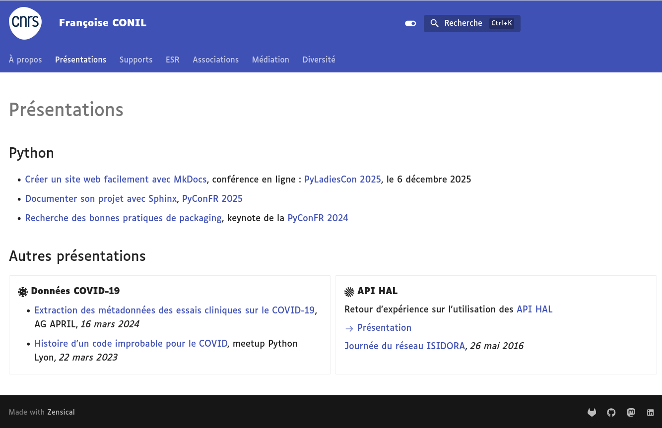
Task: Open the LinkedIn profile footer icon
Action: coord(651,412)
